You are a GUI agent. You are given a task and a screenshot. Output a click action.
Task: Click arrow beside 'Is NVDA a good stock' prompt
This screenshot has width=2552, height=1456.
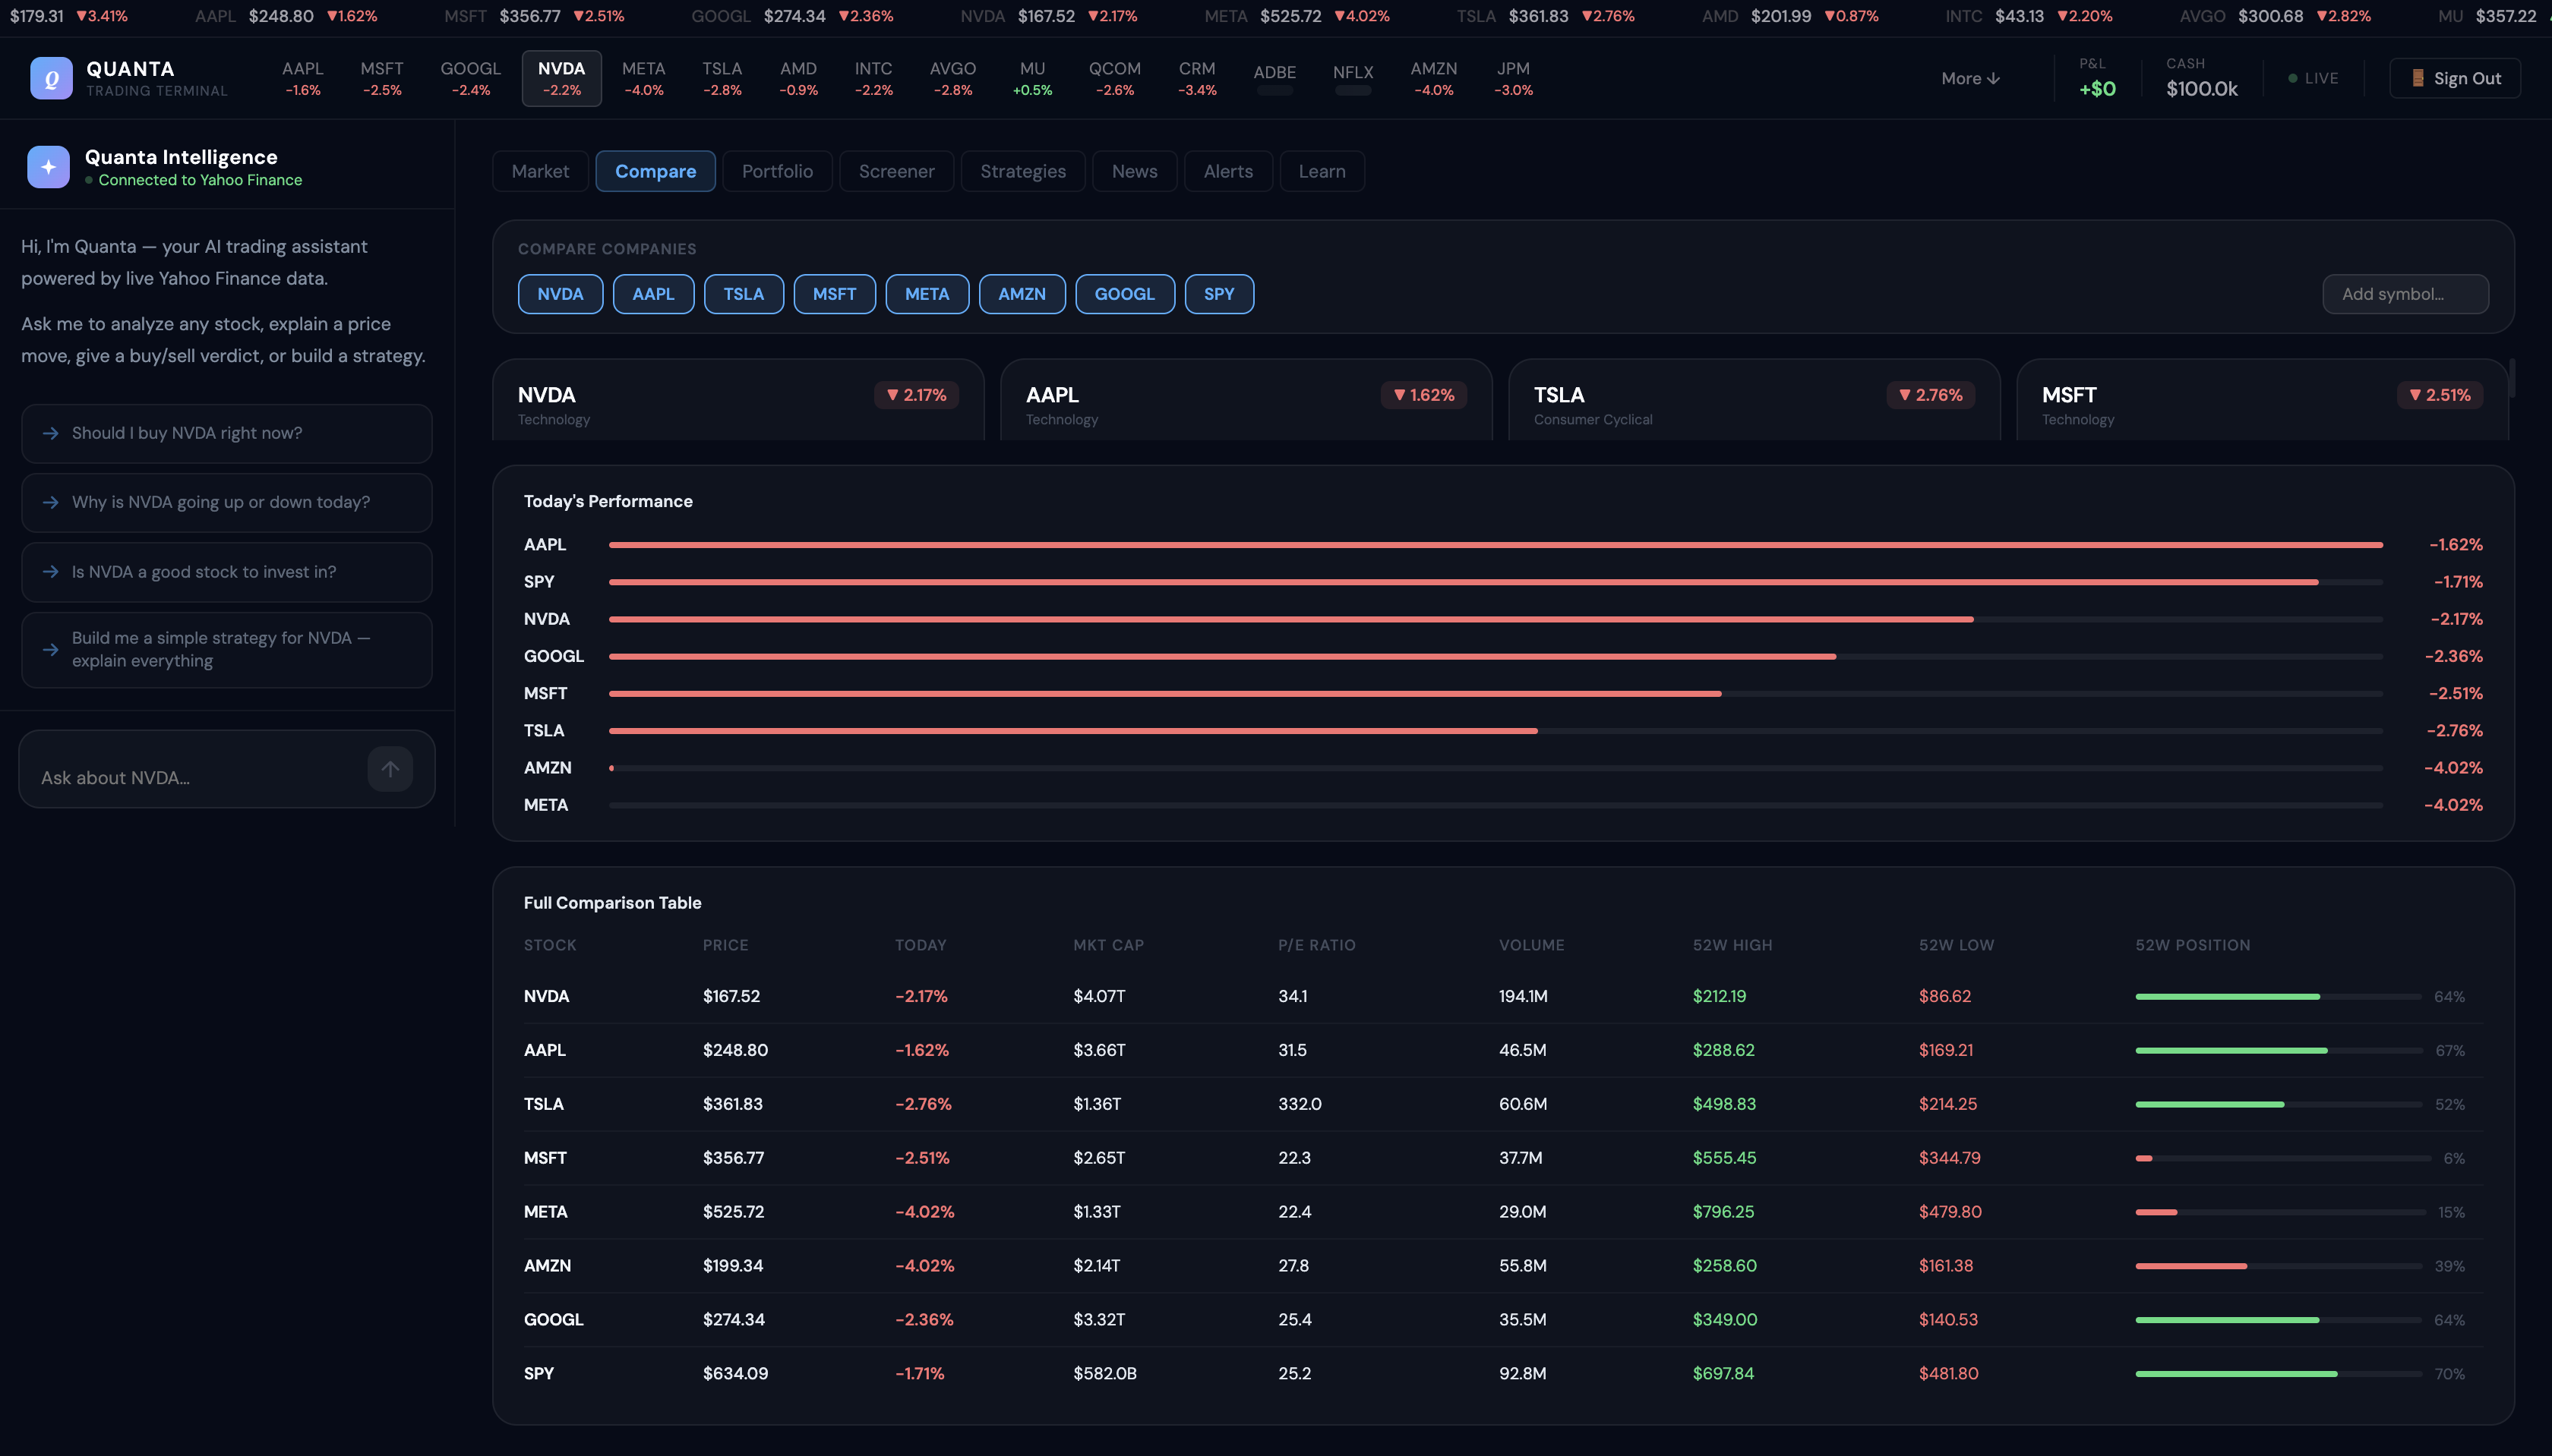coord(50,572)
